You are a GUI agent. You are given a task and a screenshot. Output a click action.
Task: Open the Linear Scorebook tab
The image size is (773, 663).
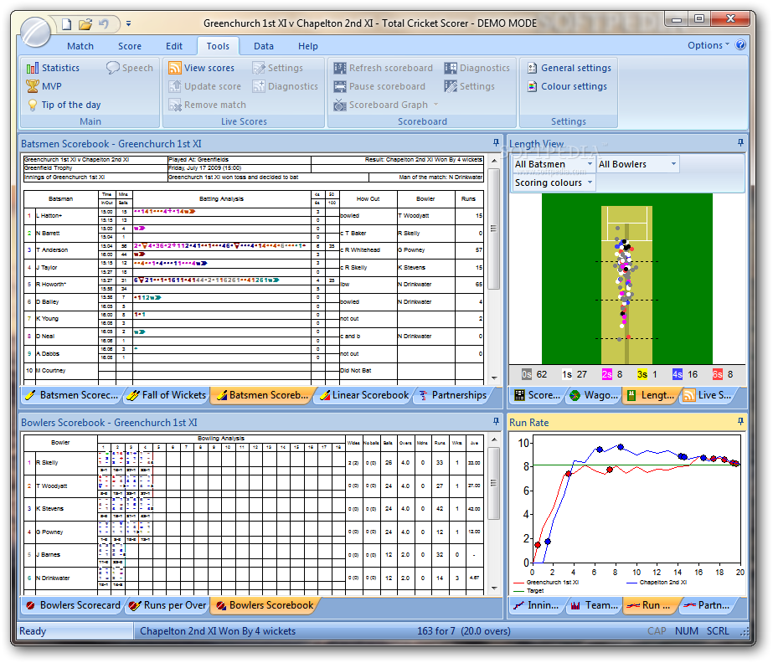point(364,395)
